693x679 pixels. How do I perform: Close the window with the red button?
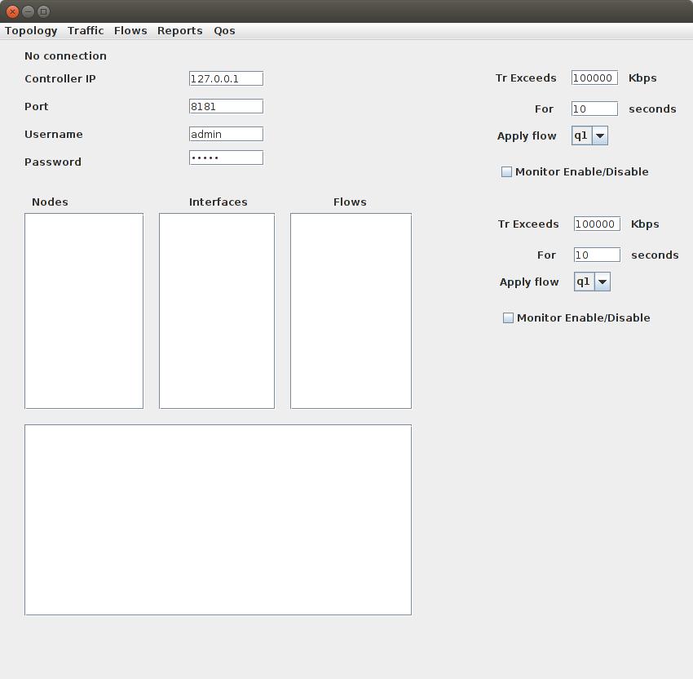pos(13,11)
